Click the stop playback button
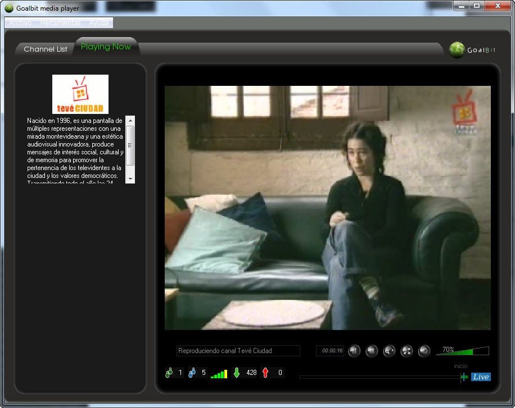The image size is (515, 408). [x=372, y=351]
